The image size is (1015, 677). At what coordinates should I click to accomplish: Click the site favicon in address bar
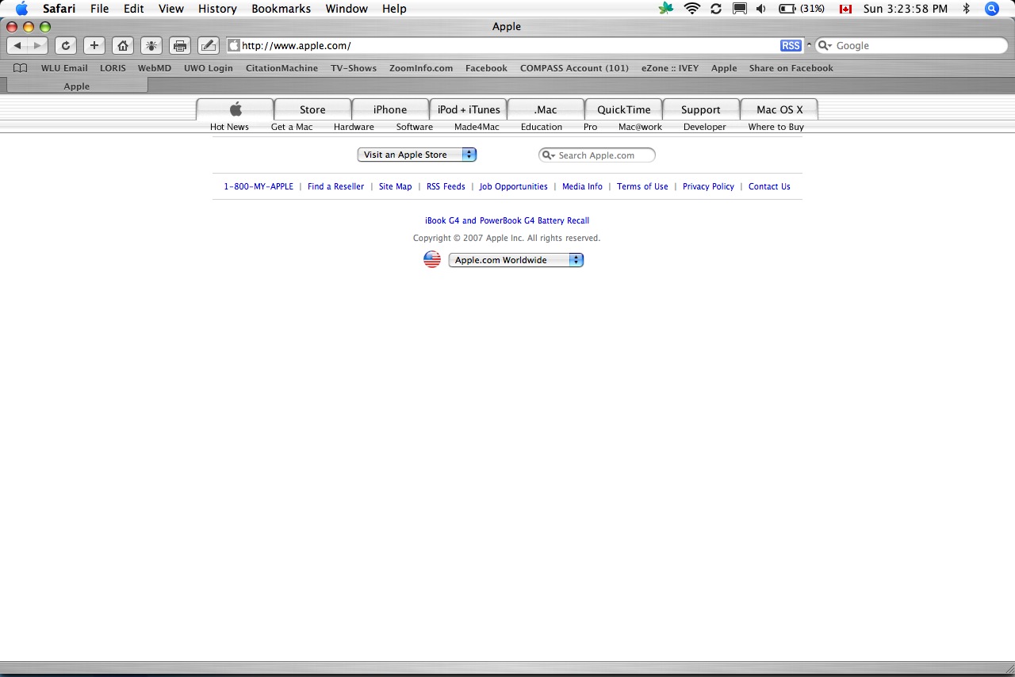[x=234, y=45]
